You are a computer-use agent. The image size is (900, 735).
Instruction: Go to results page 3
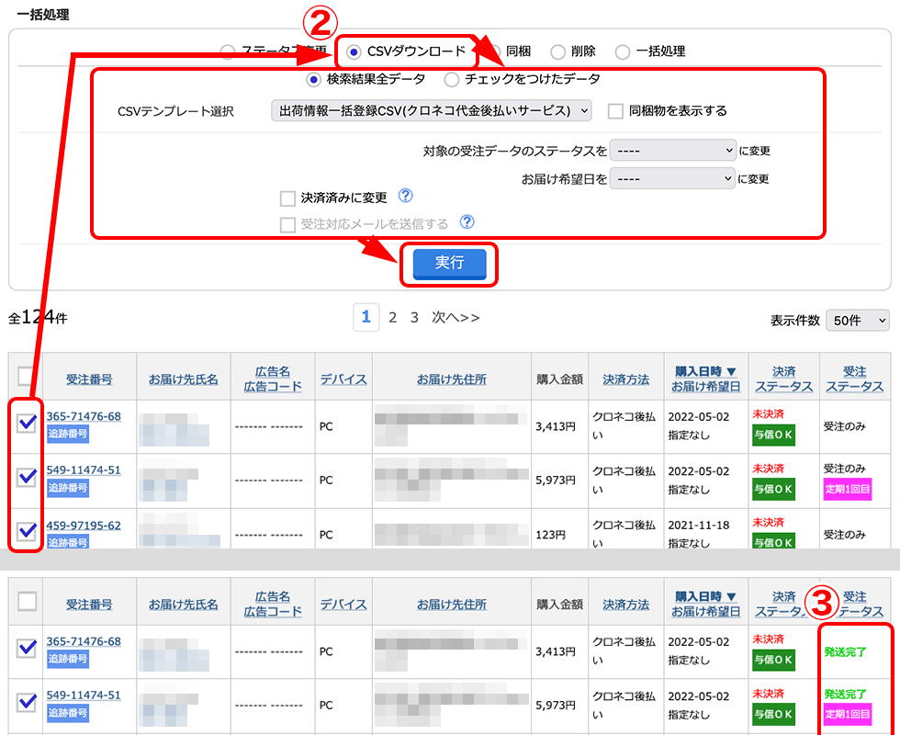(x=414, y=318)
